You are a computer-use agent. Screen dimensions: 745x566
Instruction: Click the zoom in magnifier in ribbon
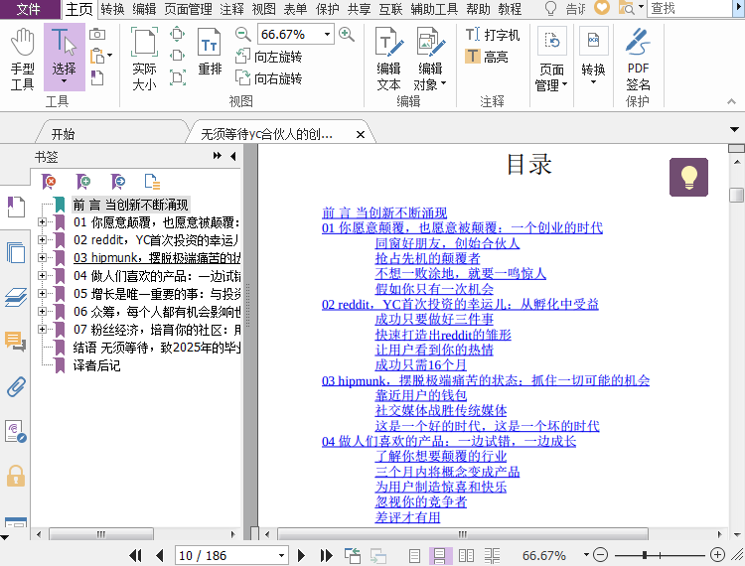(x=347, y=34)
